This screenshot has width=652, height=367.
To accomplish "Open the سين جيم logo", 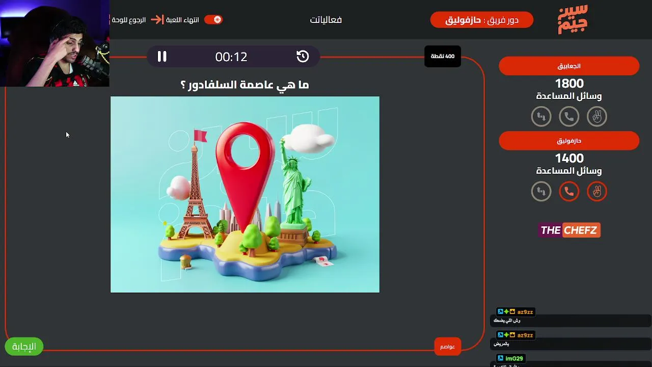I will point(573,19).
